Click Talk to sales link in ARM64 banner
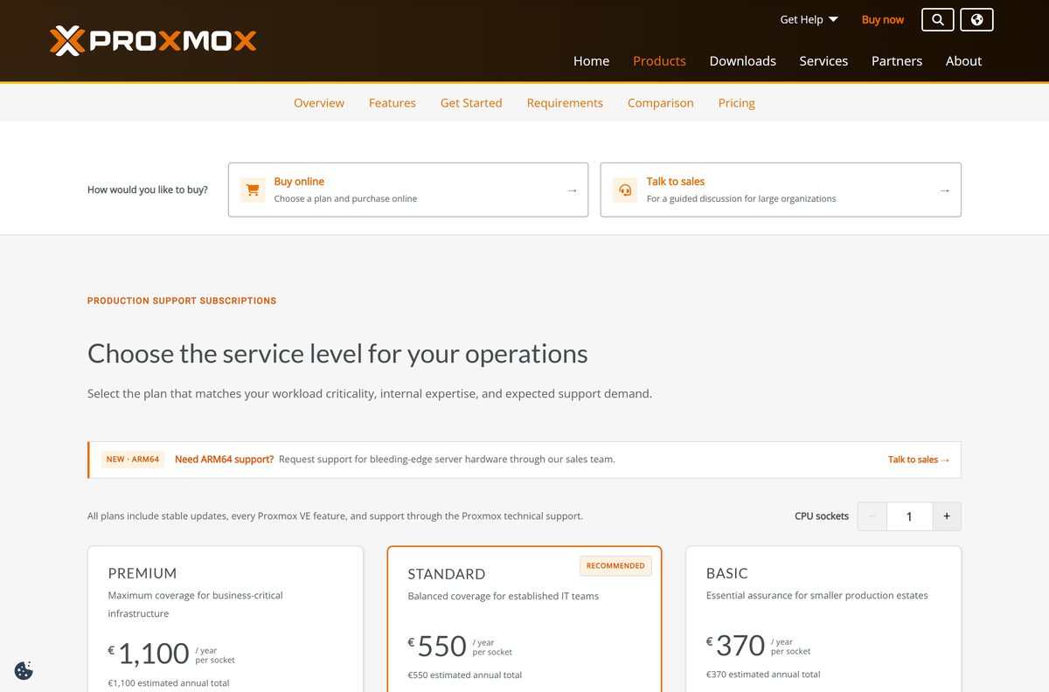The height and width of the screenshot is (692, 1049). [919, 460]
